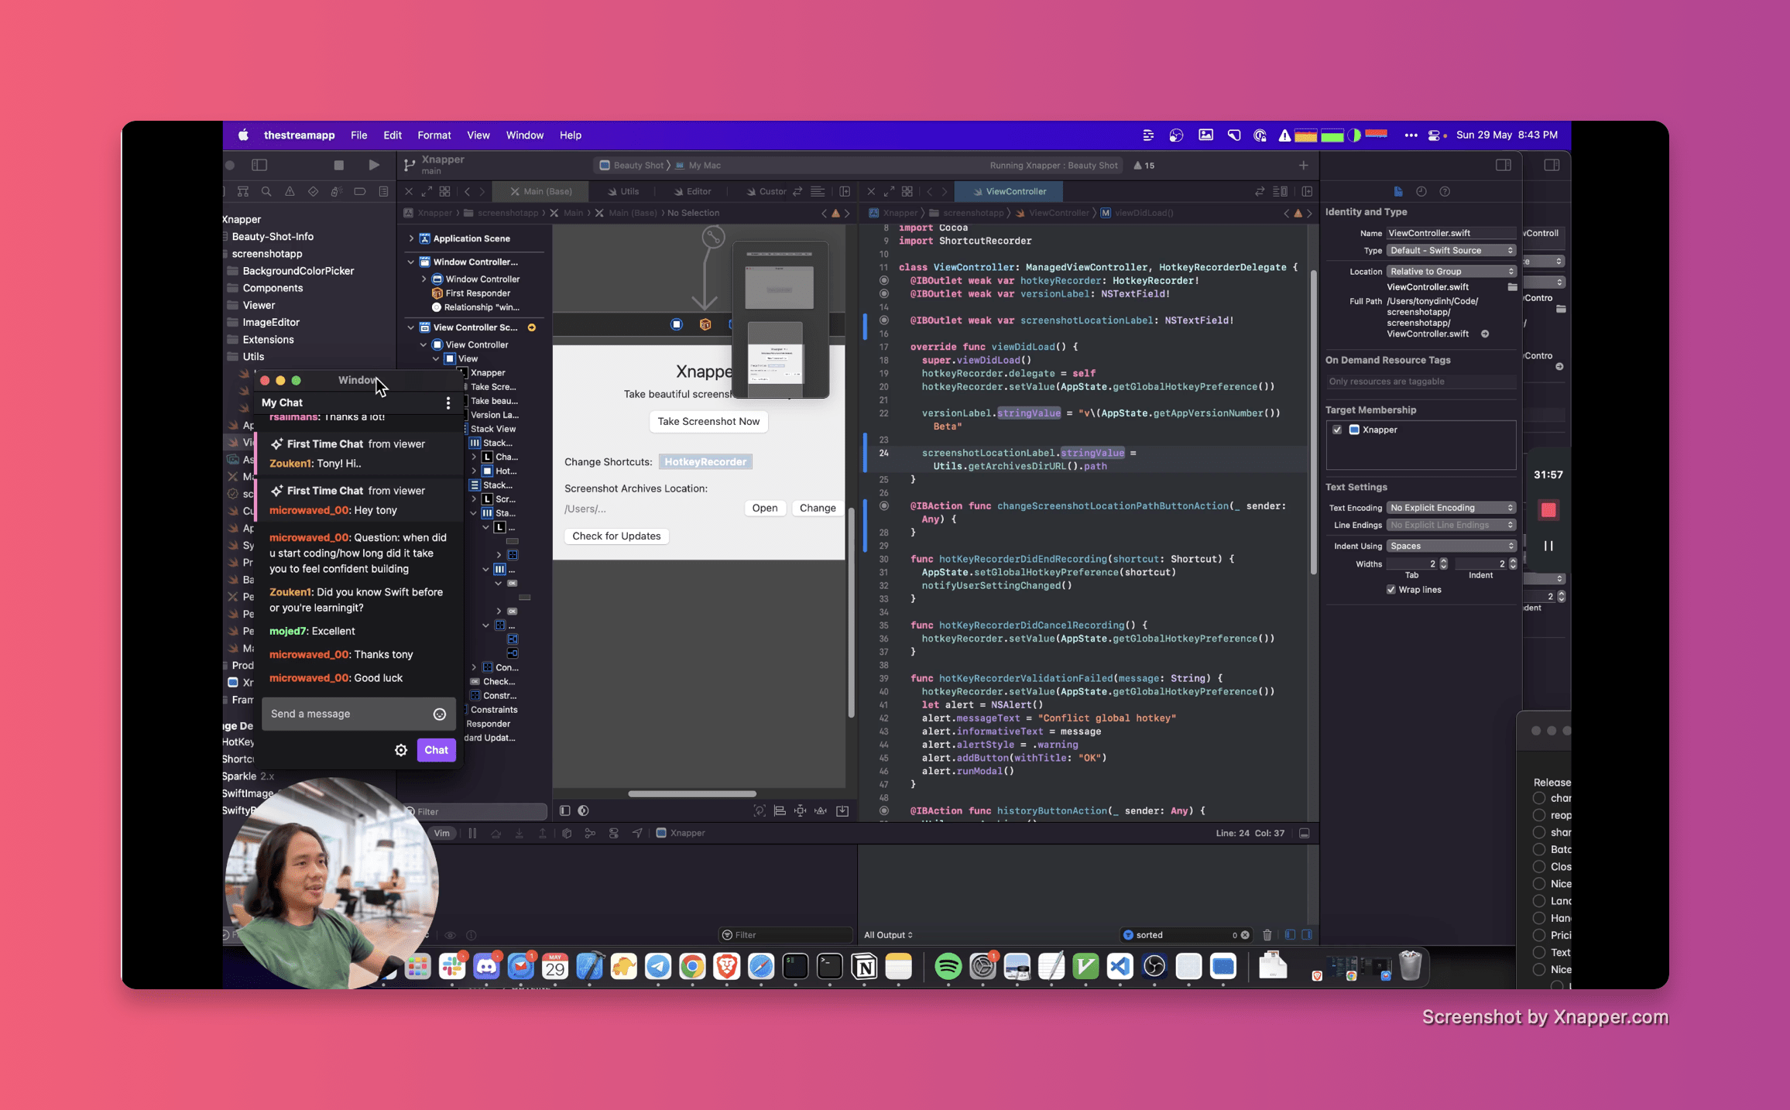Switch to the Utils editor tab
The height and width of the screenshot is (1110, 1790).
tap(623, 191)
